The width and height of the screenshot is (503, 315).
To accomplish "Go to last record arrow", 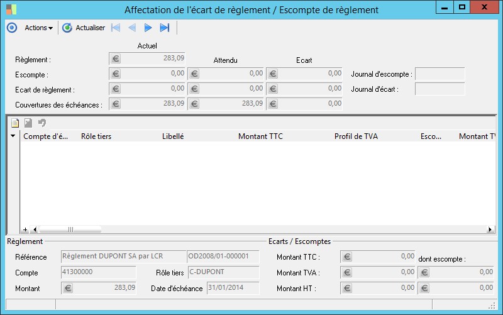I will 165,28.
